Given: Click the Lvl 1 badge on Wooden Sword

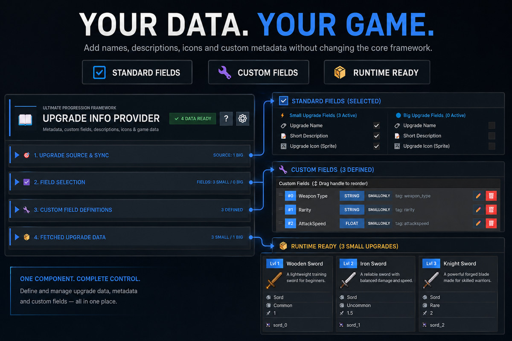Looking at the screenshot, I should pyautogui.click(x=274, y=263).
